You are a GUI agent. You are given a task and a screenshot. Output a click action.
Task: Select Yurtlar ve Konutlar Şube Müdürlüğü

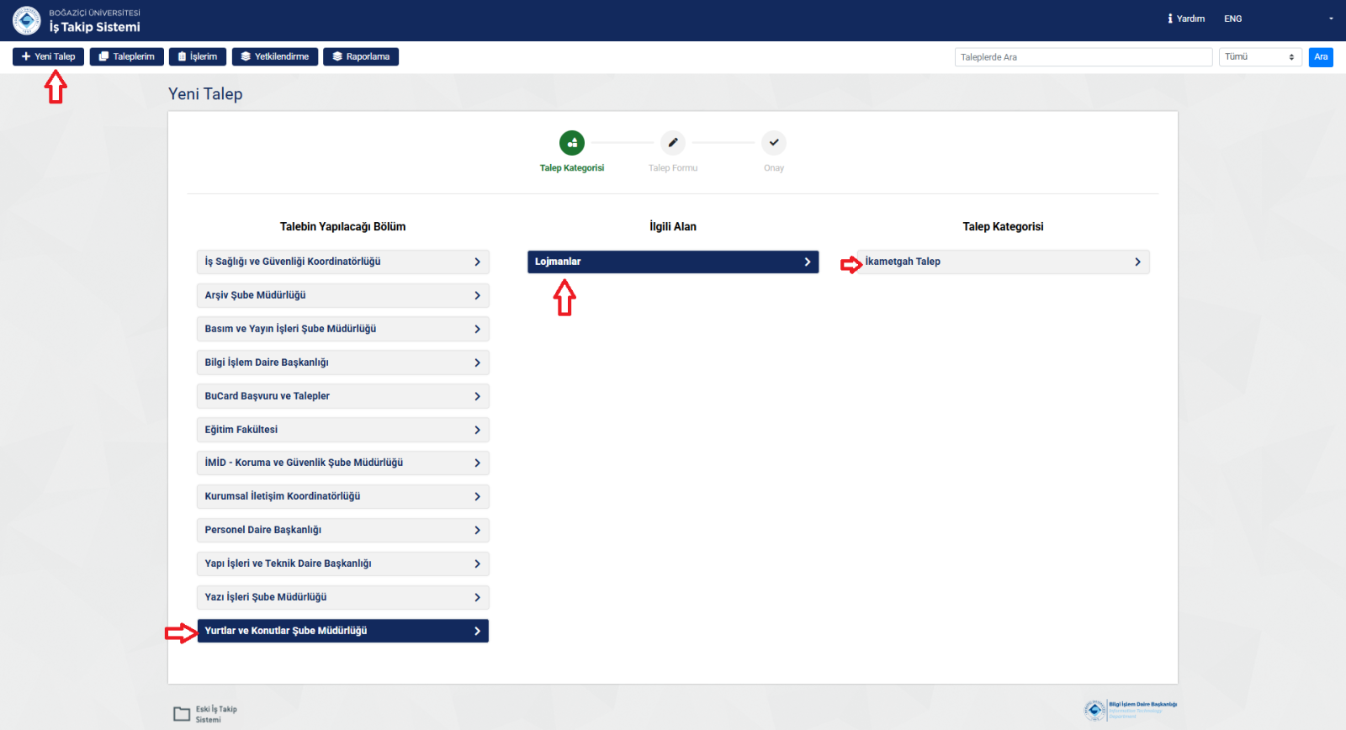(342, 631)
